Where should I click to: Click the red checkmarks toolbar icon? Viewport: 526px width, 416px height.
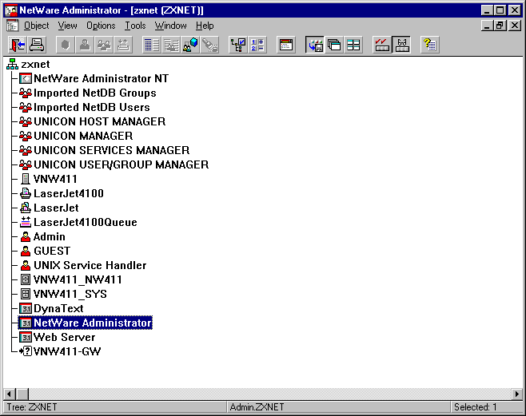pyautogui.click(x=382, y=45)
